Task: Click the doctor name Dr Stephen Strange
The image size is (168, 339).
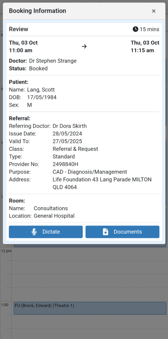Action: (53, 61)
